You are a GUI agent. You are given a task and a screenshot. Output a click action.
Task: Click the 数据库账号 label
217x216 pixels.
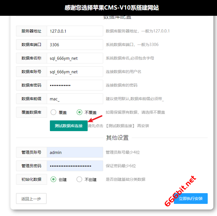pos(31,72)
